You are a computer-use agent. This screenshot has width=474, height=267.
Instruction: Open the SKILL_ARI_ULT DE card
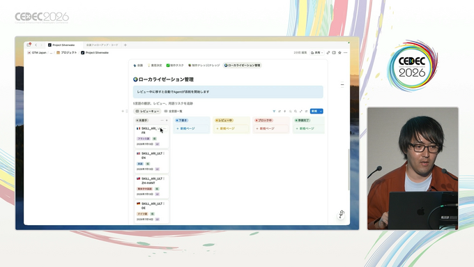(x=151, y=211)
